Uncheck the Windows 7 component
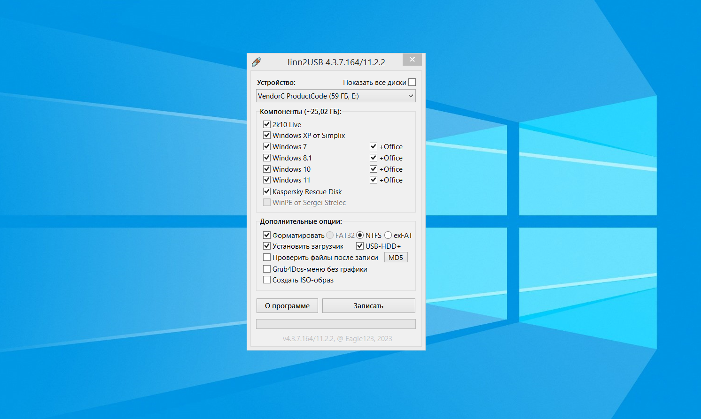The image size is (701, 419). (x=267, y=146)
